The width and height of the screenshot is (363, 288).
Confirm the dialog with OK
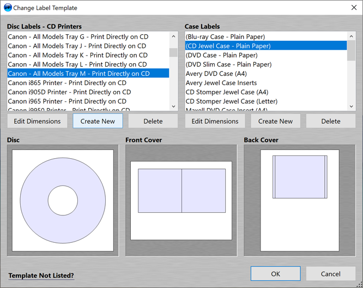275,274
